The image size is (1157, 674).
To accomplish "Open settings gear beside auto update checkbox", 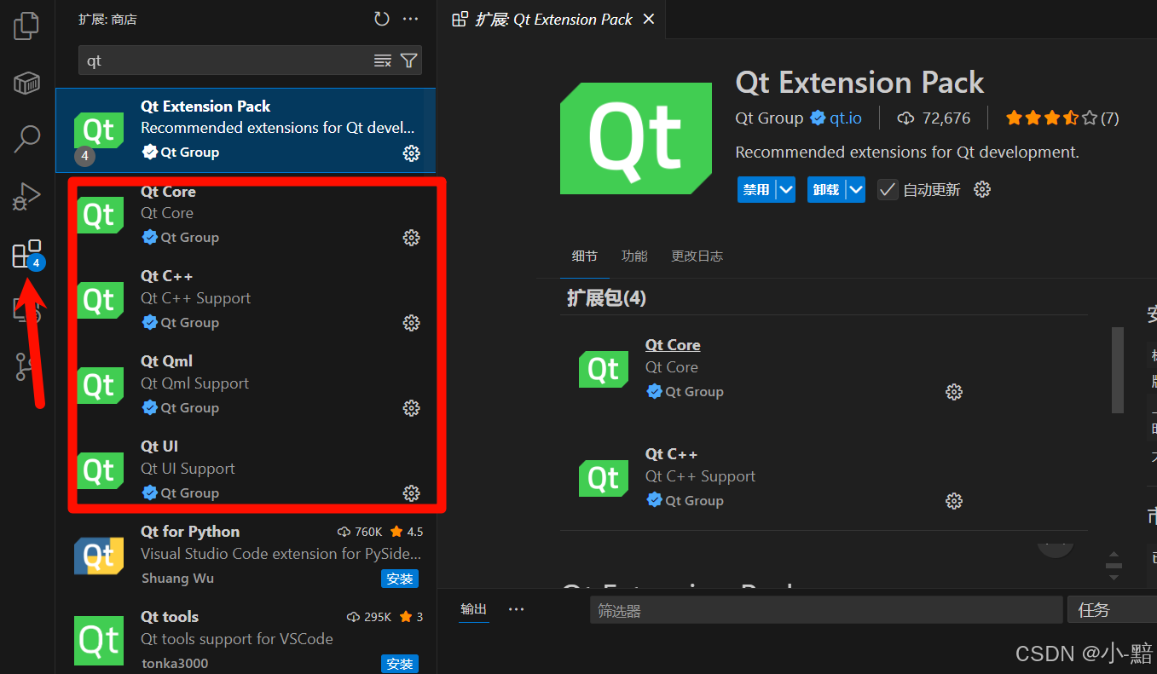I will [x=982, y=189].
